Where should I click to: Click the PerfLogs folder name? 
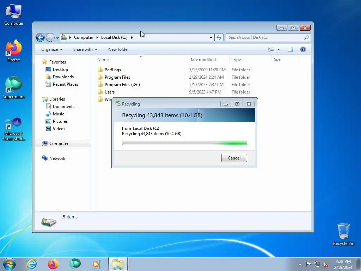[112, 70]
